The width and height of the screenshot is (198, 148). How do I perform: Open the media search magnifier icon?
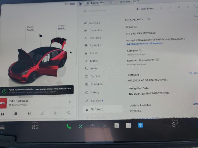(69, 113)
